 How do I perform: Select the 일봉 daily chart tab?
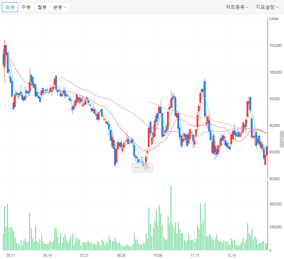pyautogui.click(x=10, y=7)
